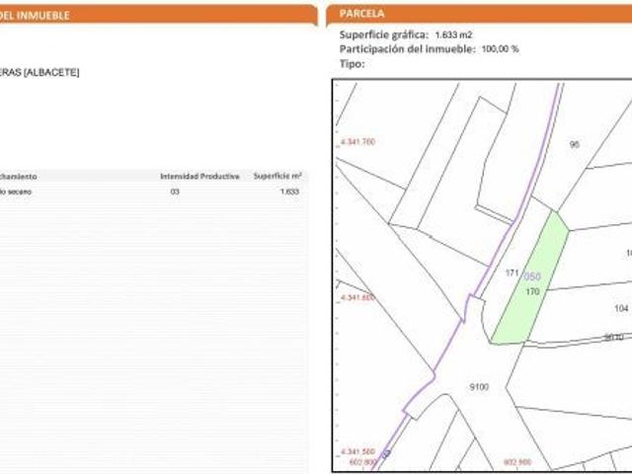
Task: Click the 4.341.600 coordinate label
Action: (357, 297)
